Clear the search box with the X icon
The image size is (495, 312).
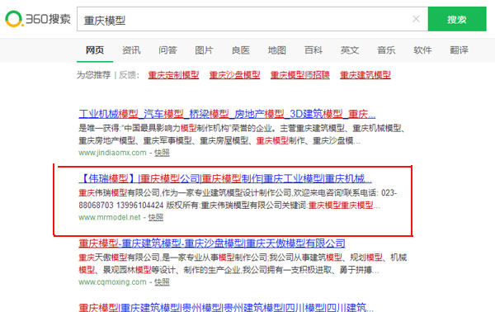coord(416,19)
